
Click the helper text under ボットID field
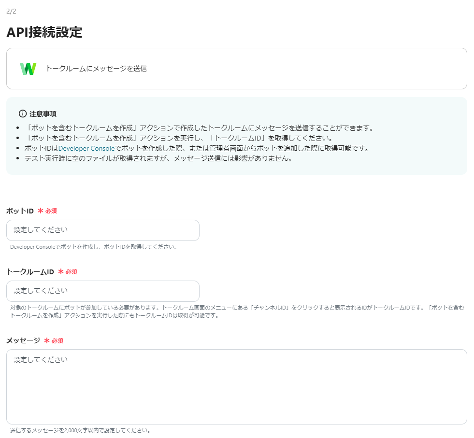(x=94, y=247)
